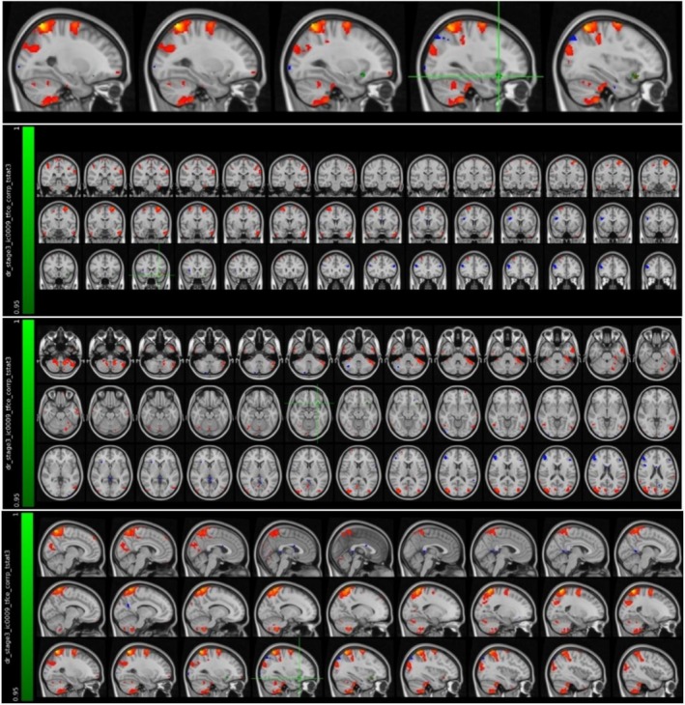The image size is (685, 705).
Task: Click the 0.95 value under the coronal colorbar
Action: 16,307
